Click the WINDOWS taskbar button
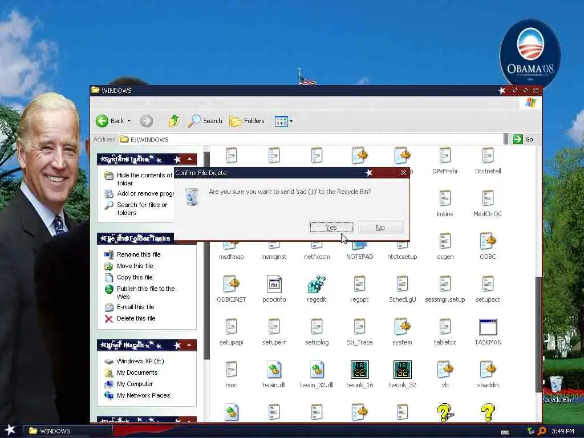The image size is (584, 438). coord(68,431)
